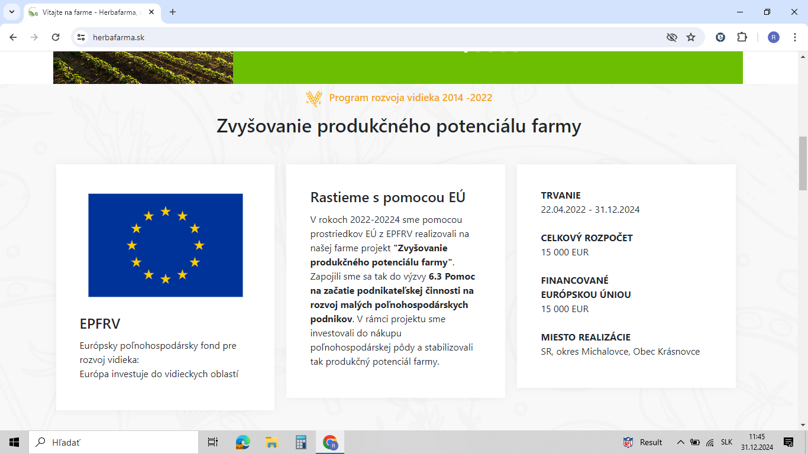Screen dimensions: 808x454
Task: Open Microsoft Edge from taskbar
Action: (x=243, y=442)
